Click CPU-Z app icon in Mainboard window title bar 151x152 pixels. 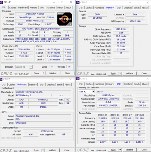coord(1,79)
